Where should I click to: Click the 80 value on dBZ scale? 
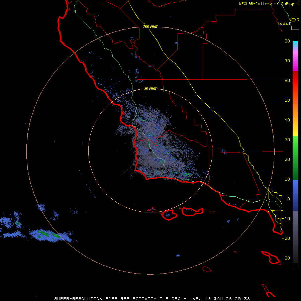pos(287,41)
